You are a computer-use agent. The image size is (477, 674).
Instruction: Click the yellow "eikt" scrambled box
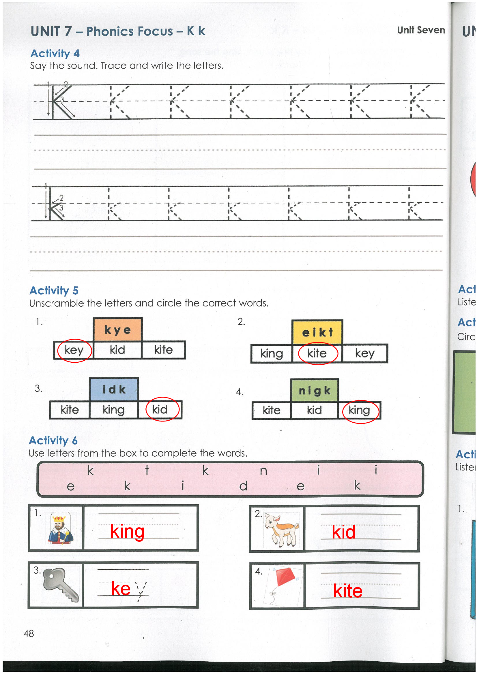317,333
